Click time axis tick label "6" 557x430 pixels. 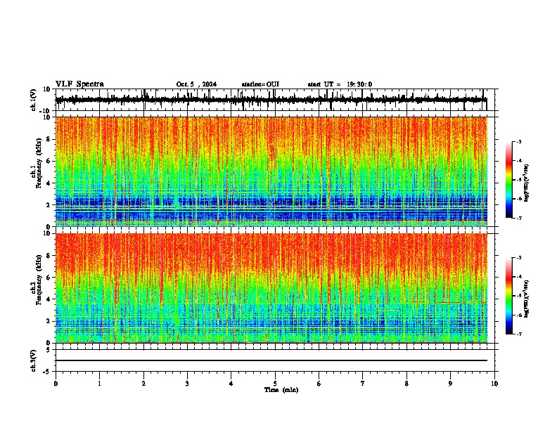coord(319,384)
